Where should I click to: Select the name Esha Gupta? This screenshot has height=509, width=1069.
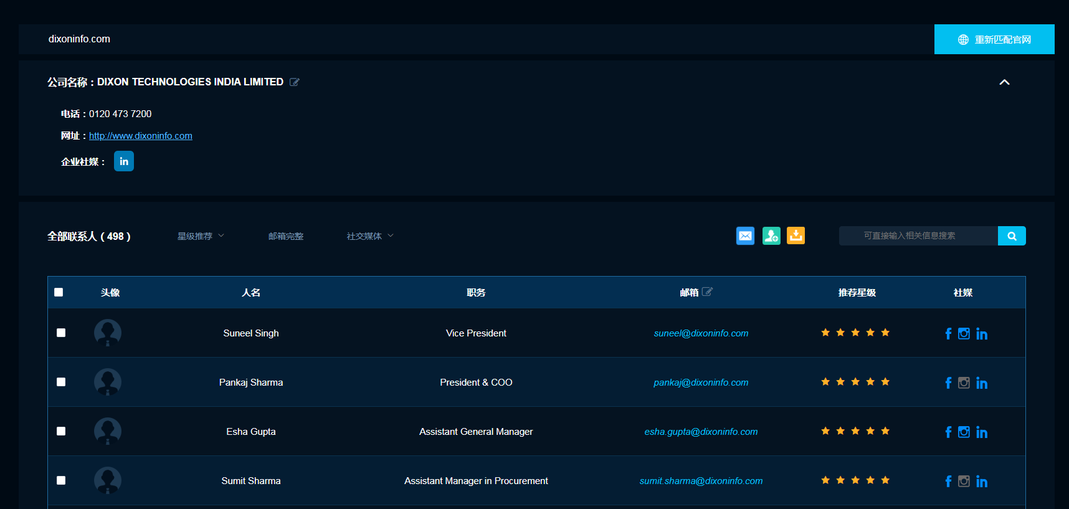(x=251, y=432)
